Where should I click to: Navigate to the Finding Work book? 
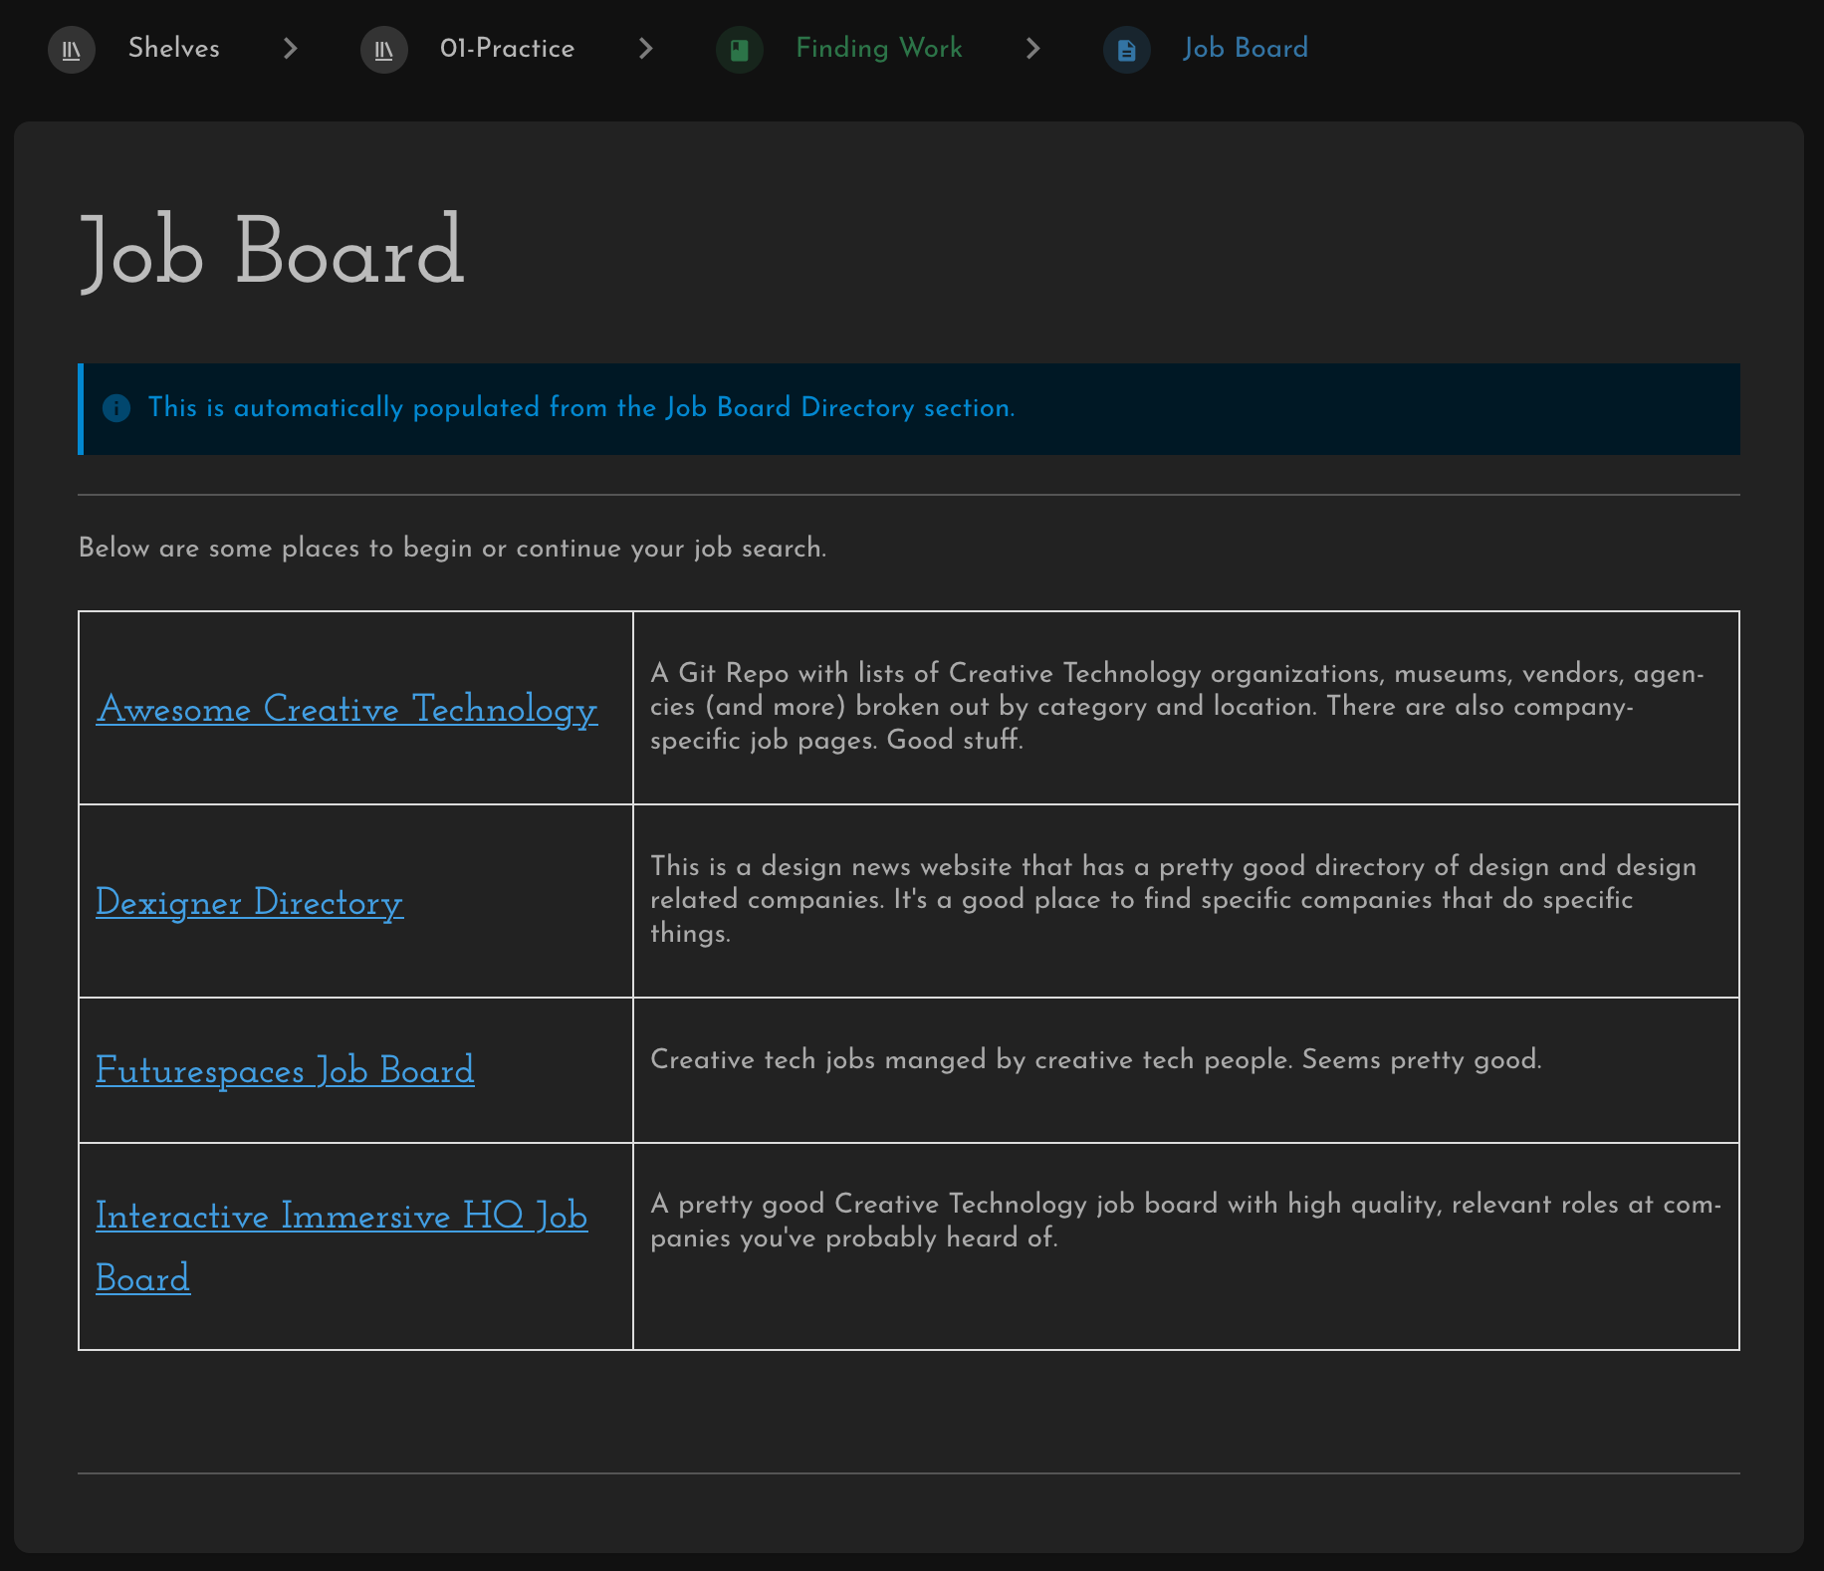(x=879, y=48)
